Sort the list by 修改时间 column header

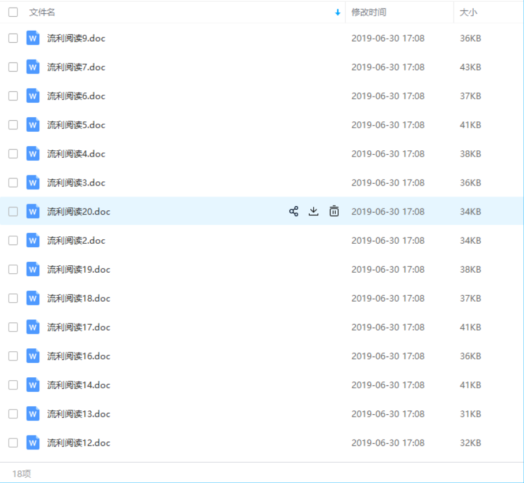[369, 12]
